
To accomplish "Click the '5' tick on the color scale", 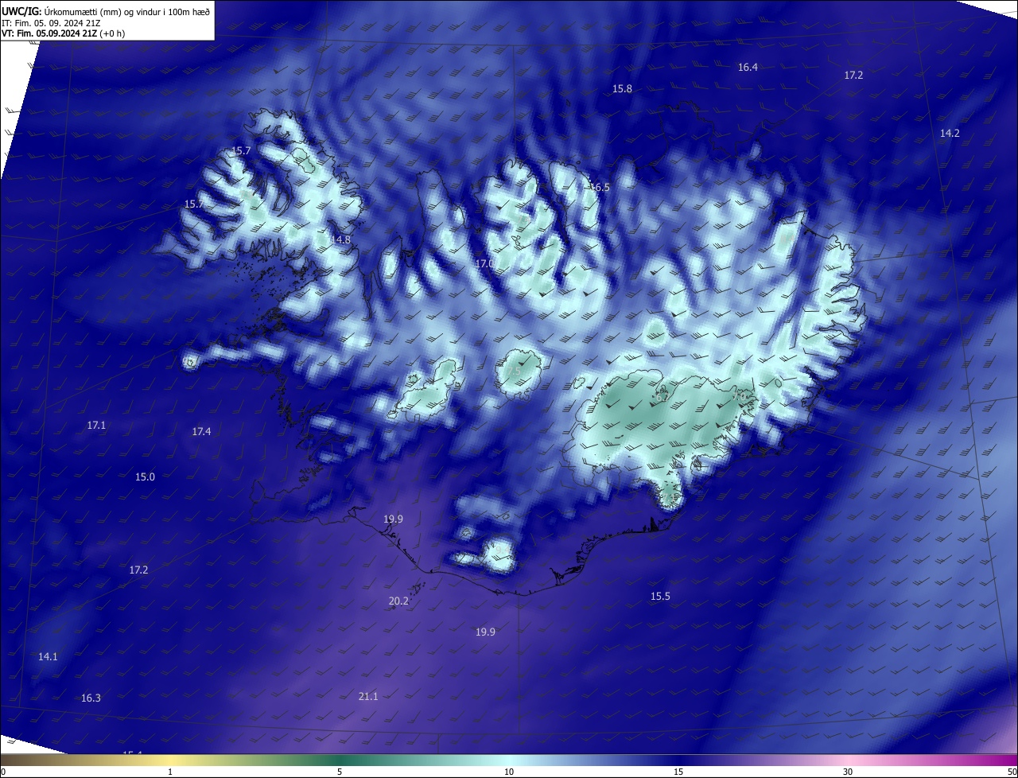I will tap(340, 772).
